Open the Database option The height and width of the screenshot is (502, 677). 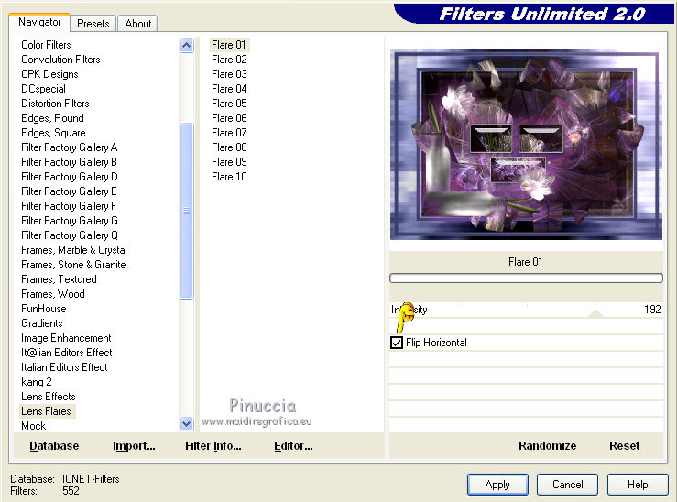click(x=54, y=446)
